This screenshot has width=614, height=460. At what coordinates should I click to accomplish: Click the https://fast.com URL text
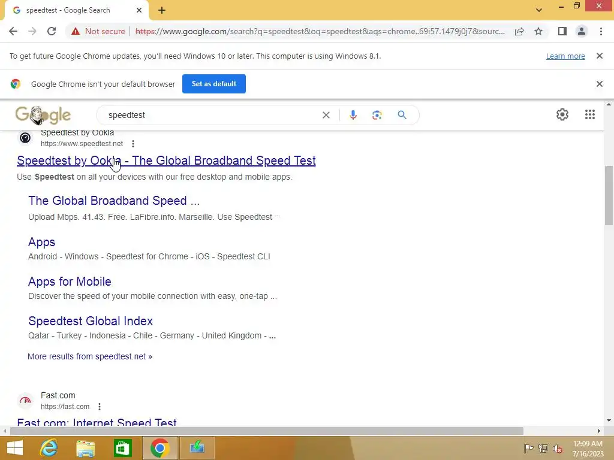coord(65,407)
